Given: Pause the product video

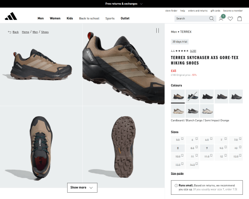Looking at the screenshot, I should [x=157, y=31].
